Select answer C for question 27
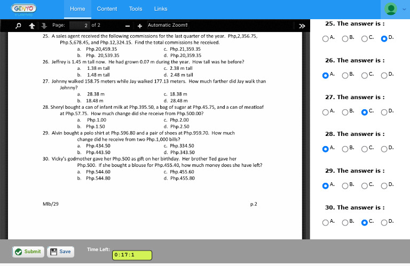The height and width of the screenshot is (266, 410). tap(365, 112)
